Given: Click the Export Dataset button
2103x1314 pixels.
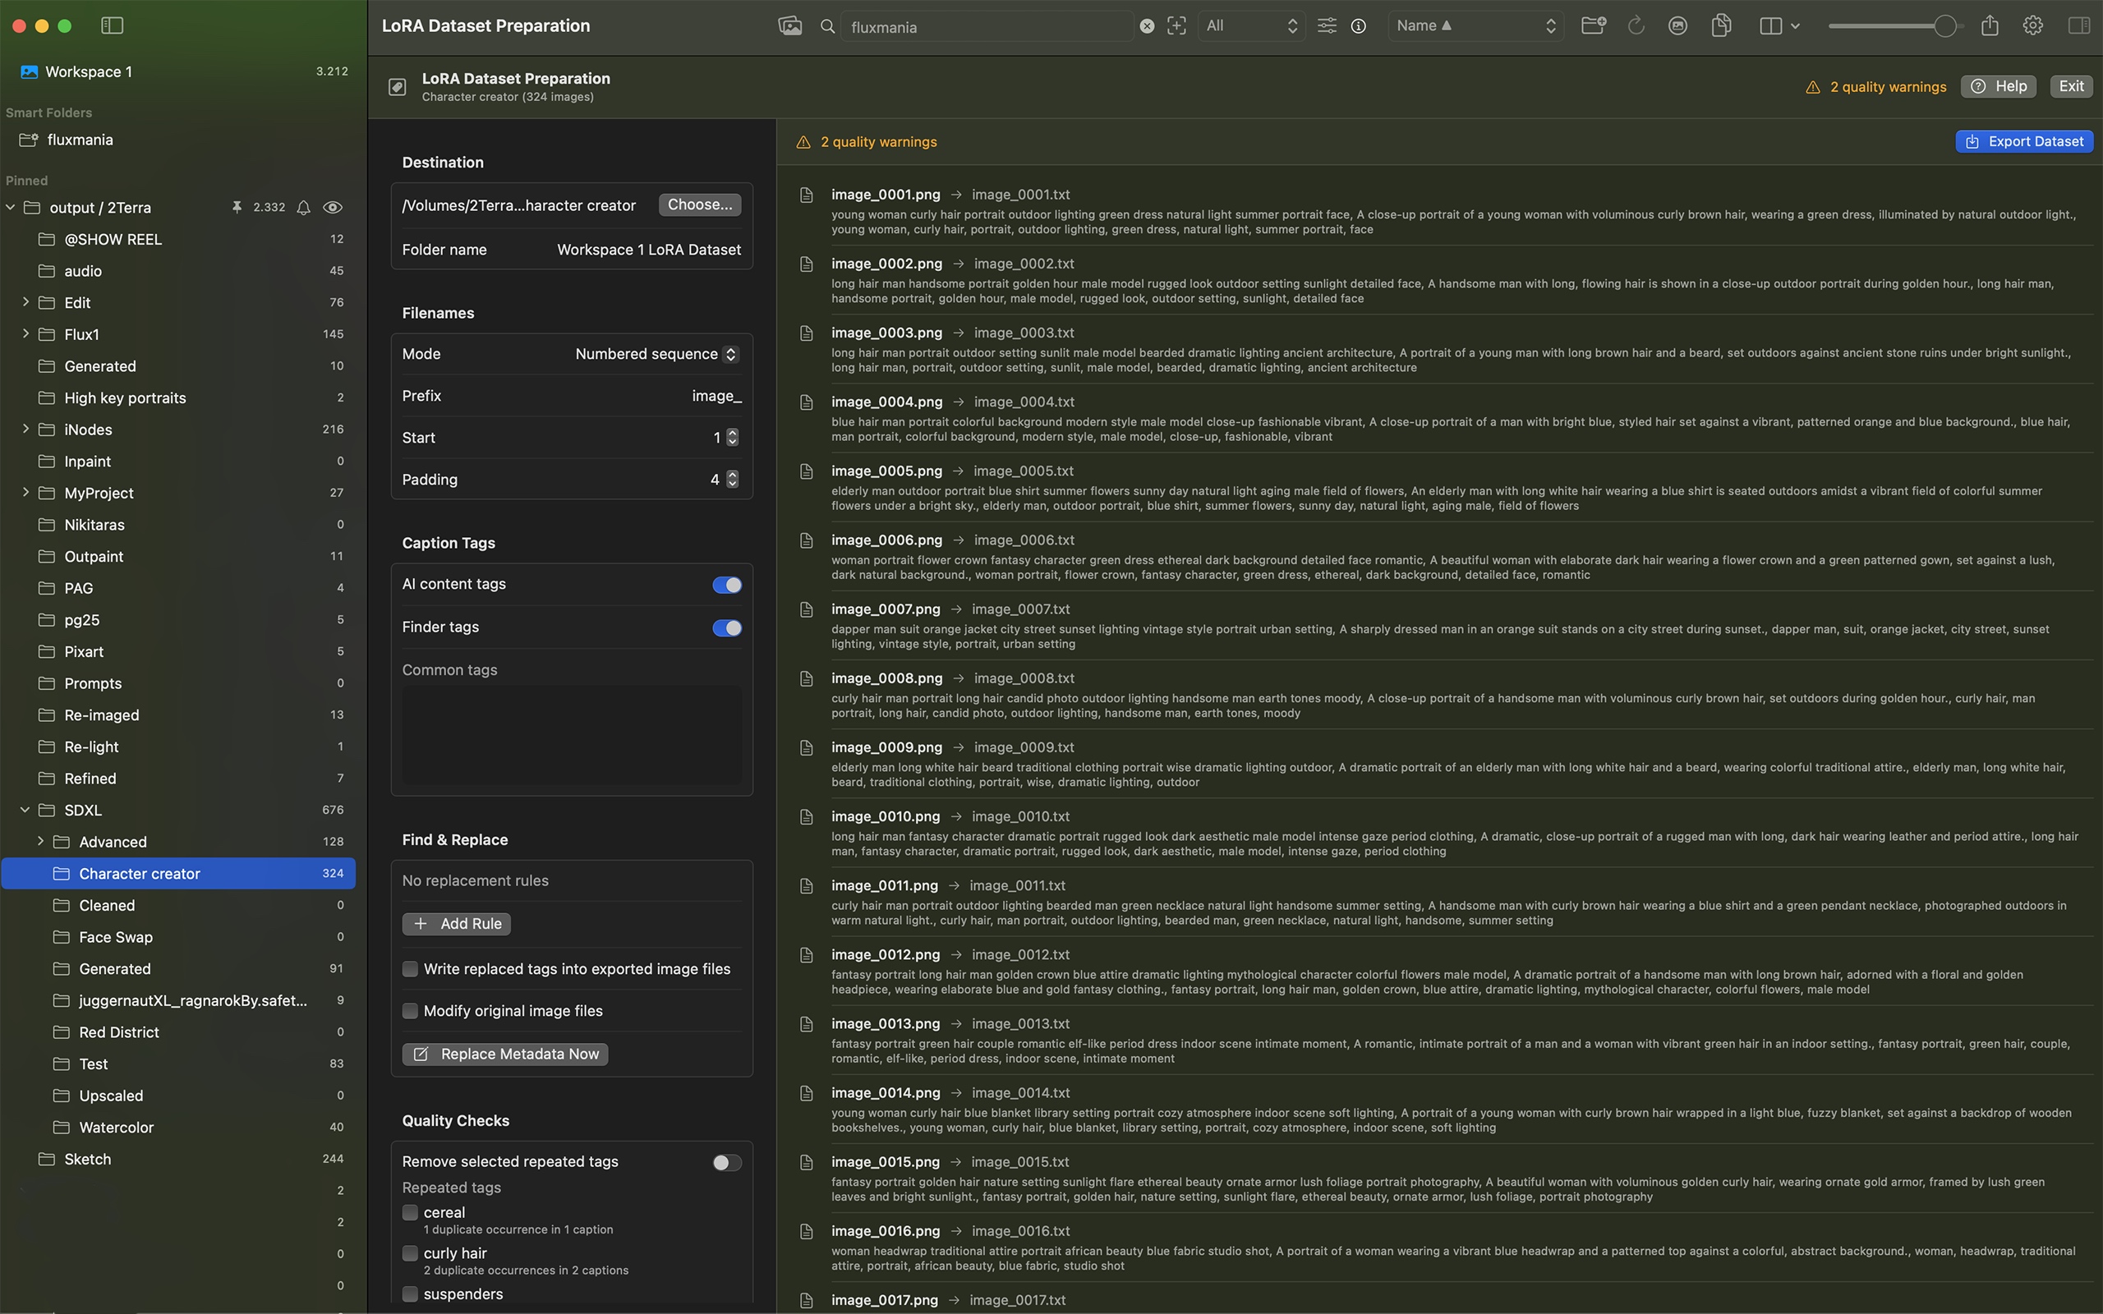Looking at the screenshot, I should point(2024,141).
